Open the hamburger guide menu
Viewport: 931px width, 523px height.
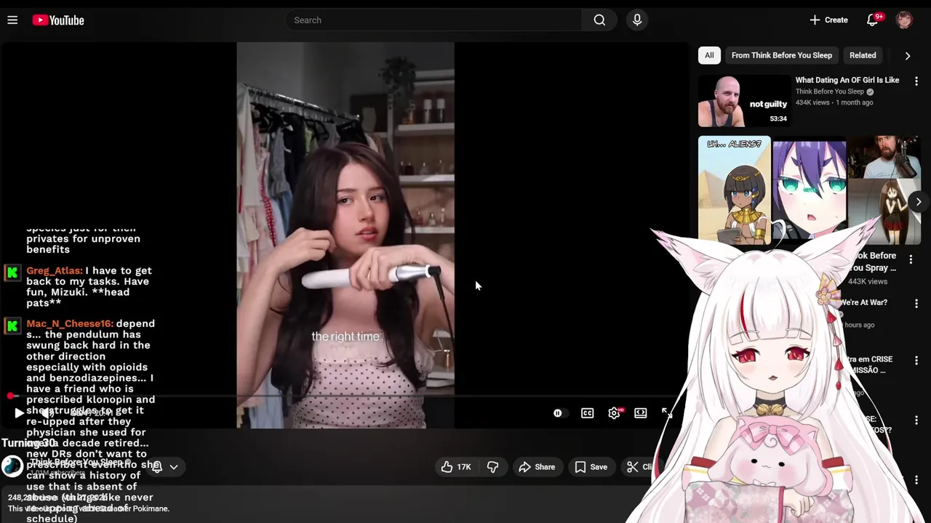[x=12, y=20]
